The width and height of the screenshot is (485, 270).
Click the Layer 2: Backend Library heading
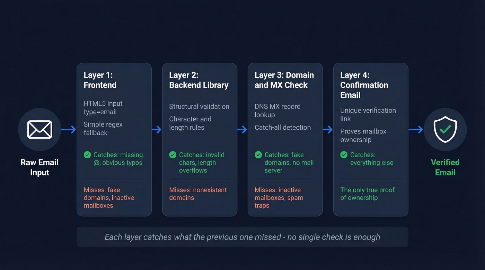[199, 80]
